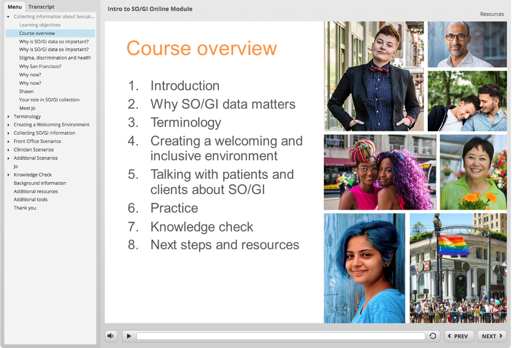Image resolution: width=512 pixels, height=348 pixels.
Task: Expand the Collecting SO/GI Information arrow
Action: (x=9, y=133)
